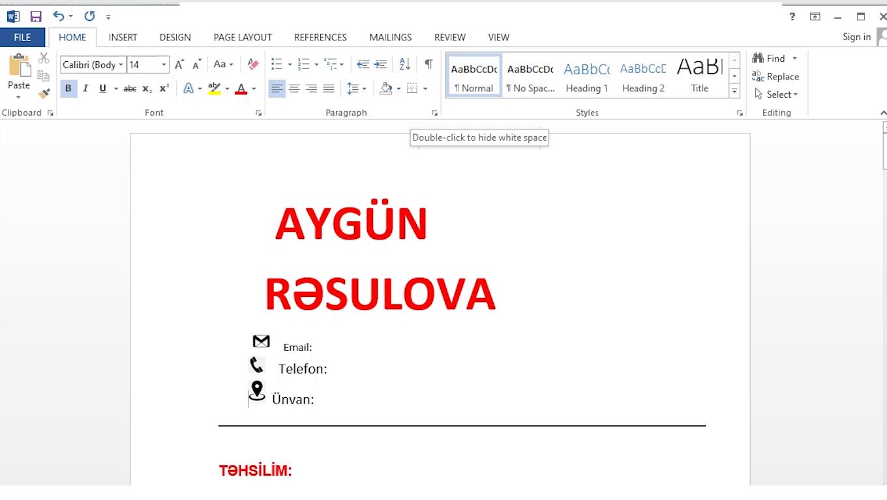Click the Increase Indent icon
This screenshot has width=887, height=500.
click(x=380, y=64)
